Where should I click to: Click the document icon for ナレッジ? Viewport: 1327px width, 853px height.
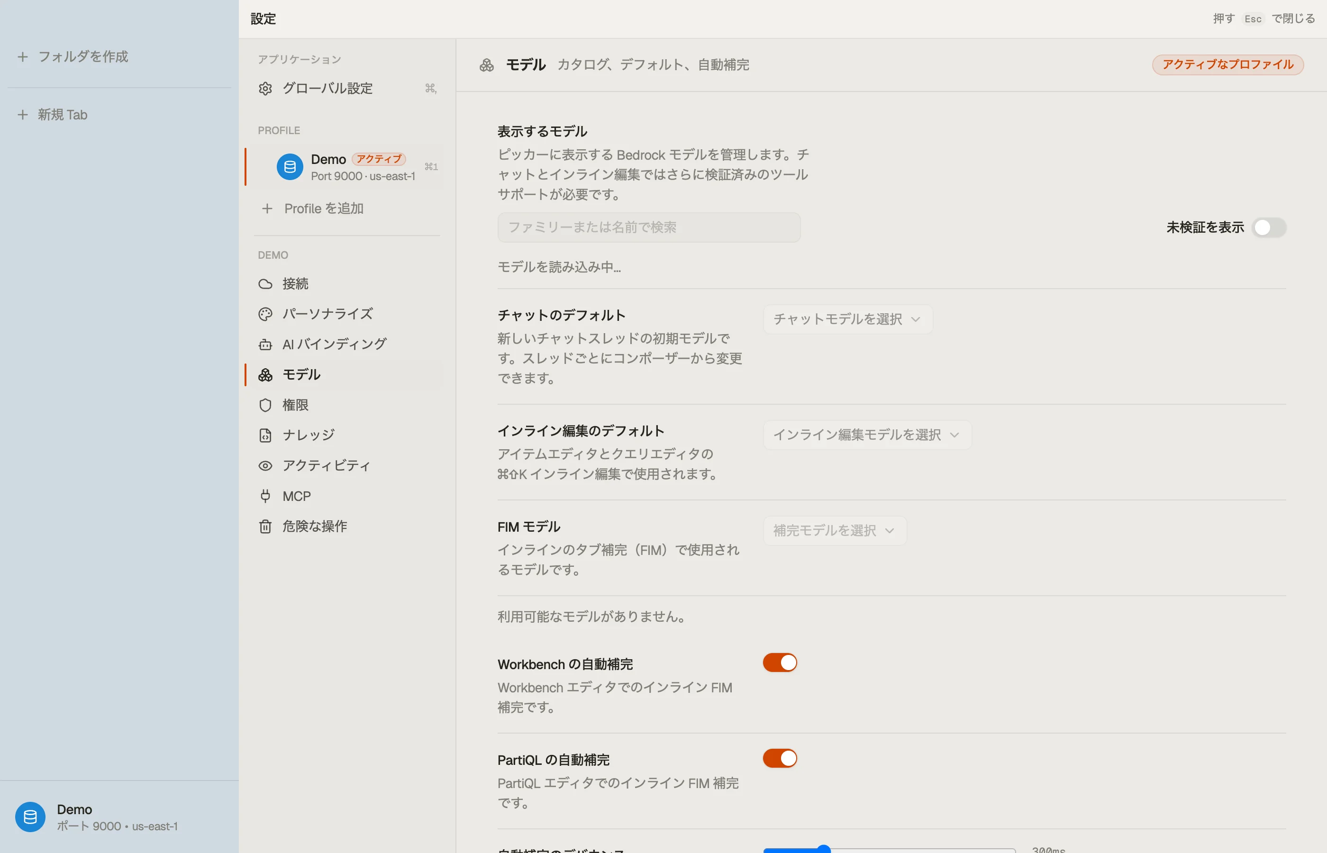[x=265, y=436]
